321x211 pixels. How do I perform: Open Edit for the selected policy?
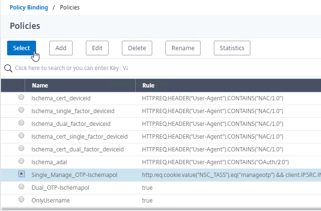point(97,48)
